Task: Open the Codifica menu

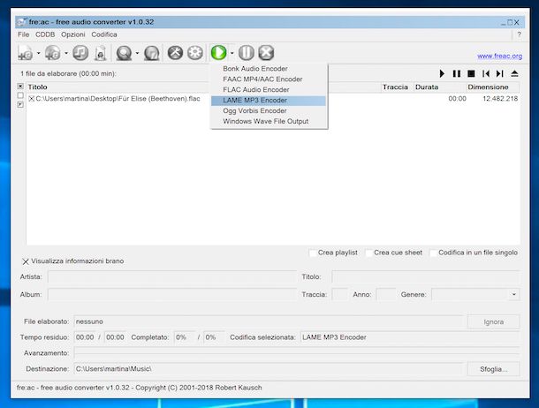Action: click(x=104, y=34)
